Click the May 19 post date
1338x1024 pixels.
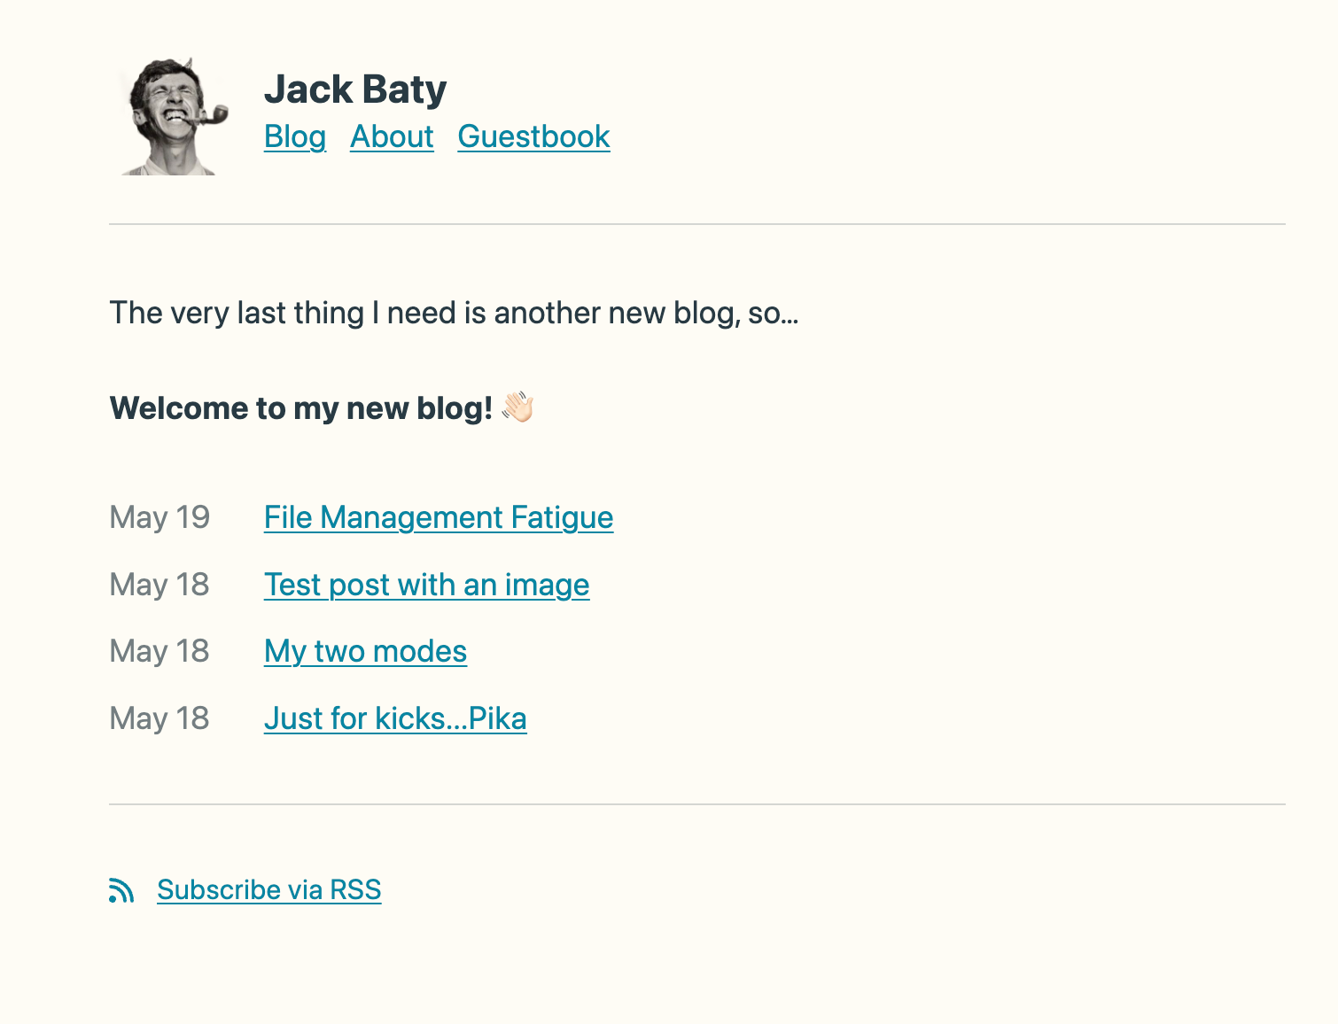[159, 517]
